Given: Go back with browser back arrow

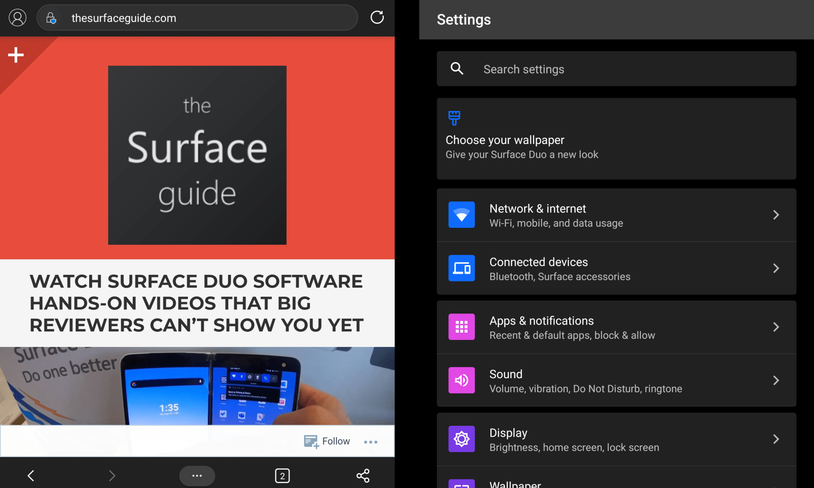Looking at the screenshot, I should pos(31,475).
